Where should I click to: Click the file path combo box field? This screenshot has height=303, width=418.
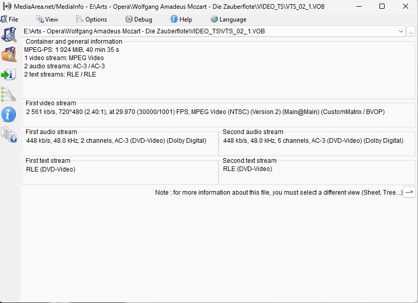click(x=213, y=31)
